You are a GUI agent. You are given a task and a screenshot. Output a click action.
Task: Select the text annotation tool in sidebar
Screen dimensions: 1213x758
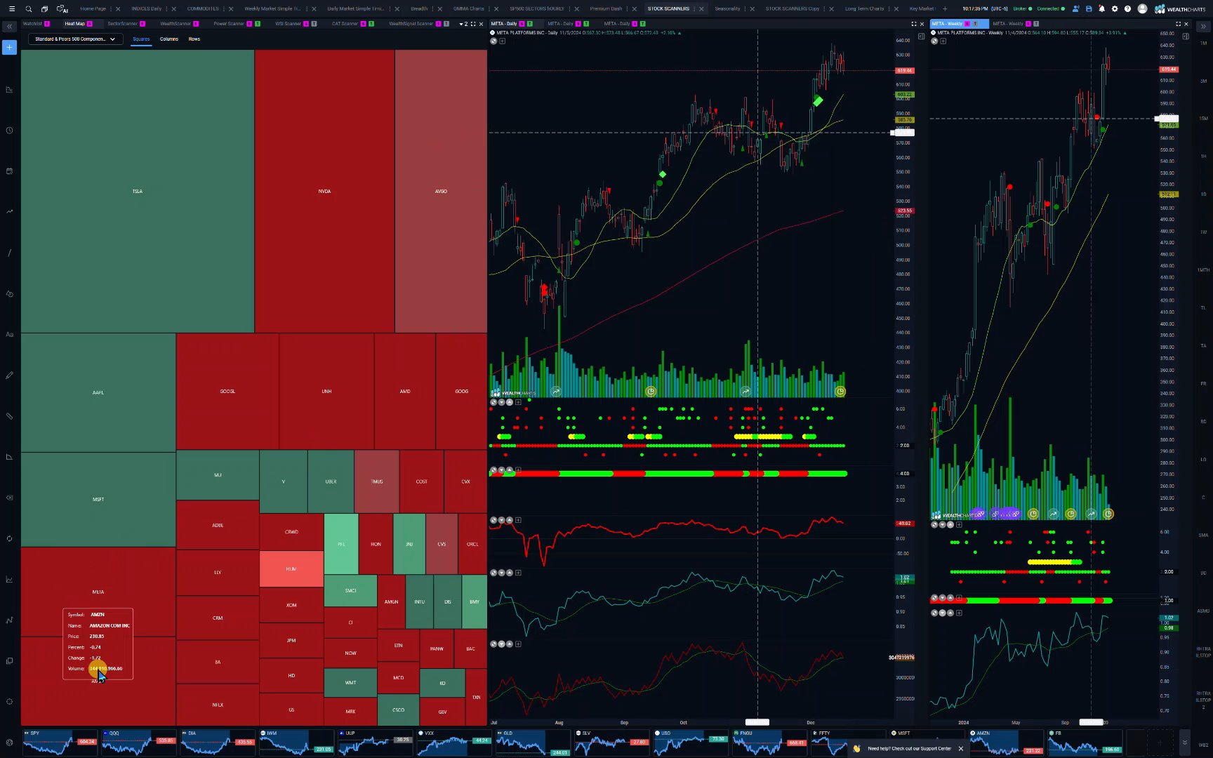(x=9, y=334)
